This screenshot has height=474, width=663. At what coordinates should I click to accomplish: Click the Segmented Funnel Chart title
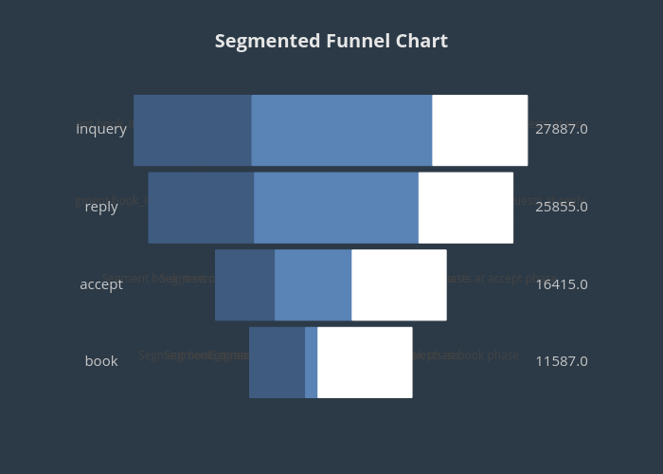tap(331, 41)
